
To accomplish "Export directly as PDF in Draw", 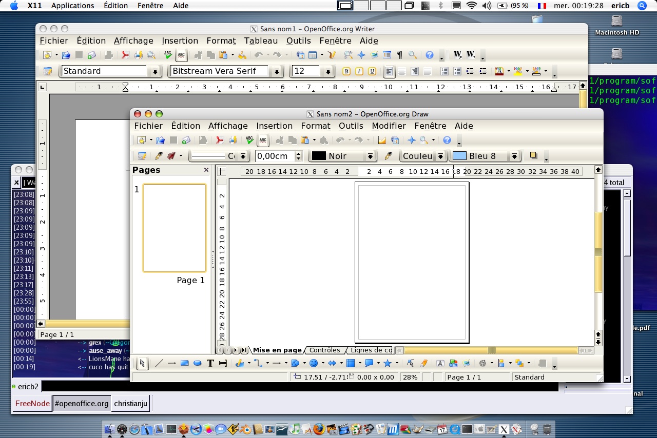I will pos(220,140).
